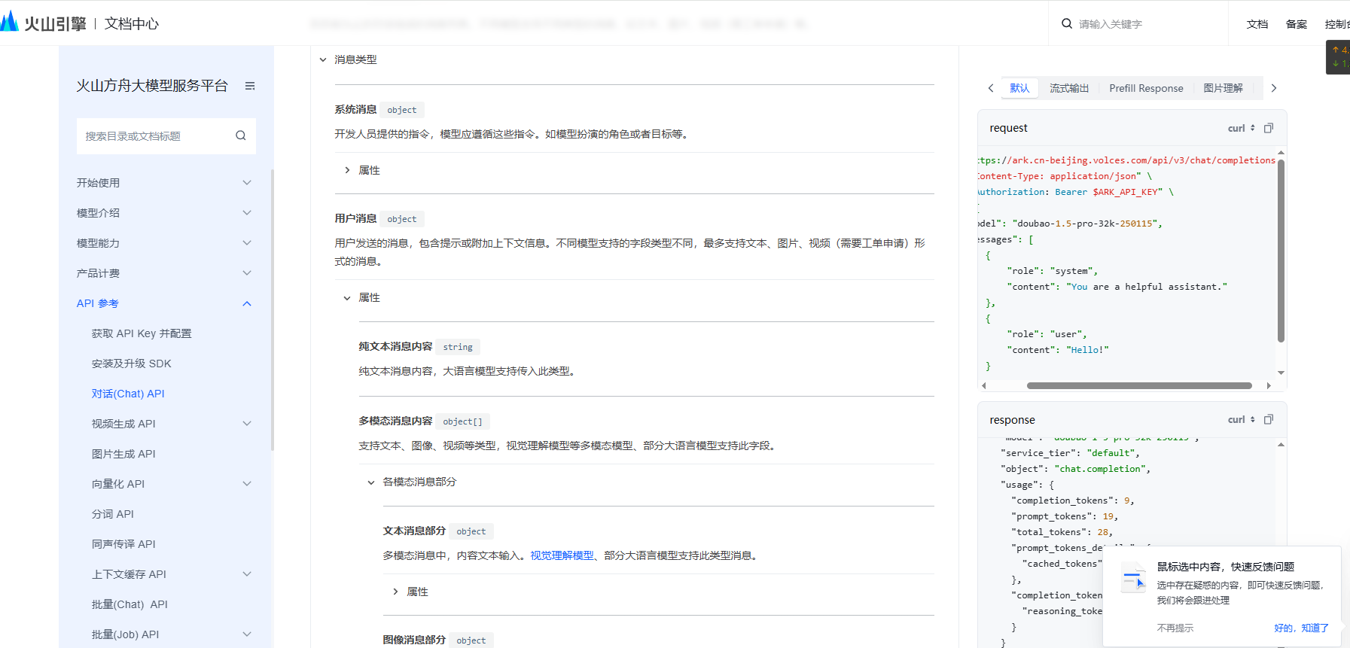Open the response language curl selector
This screenshot has height=648, width=1350.
(x=1242, y=419)
